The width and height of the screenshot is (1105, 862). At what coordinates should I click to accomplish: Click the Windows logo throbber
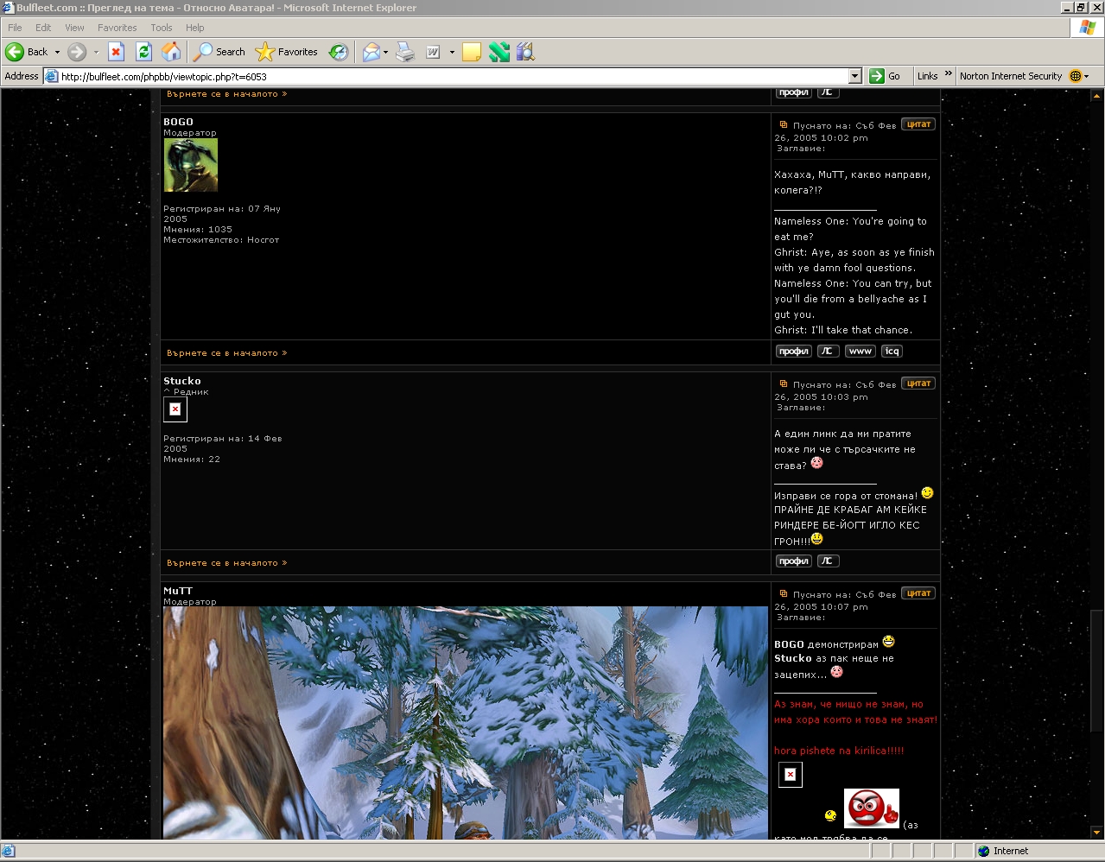tap(1087, 28)
